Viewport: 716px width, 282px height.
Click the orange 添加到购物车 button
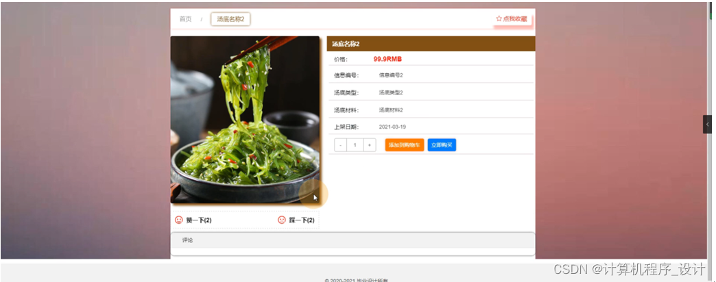(x=405, y=145)
